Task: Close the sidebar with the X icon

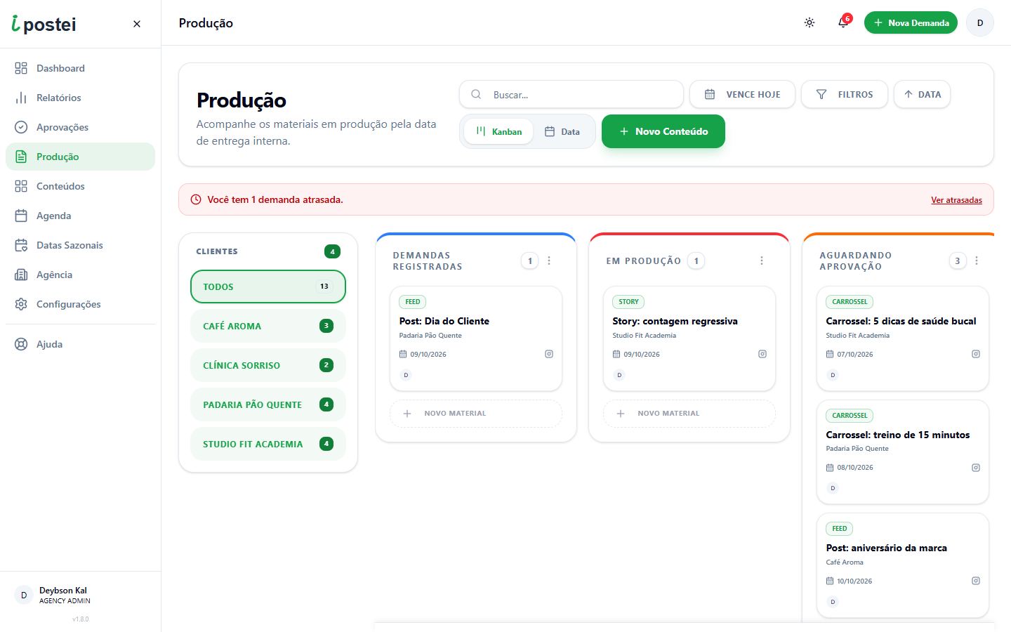Action: [x=137, y=24]
